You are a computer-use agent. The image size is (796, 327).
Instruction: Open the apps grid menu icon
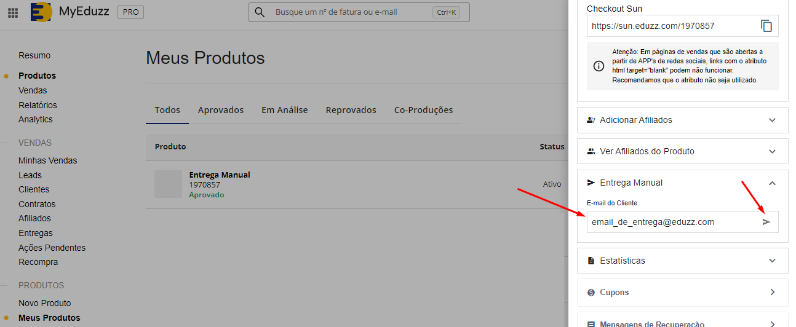click(x=13, y=12)
